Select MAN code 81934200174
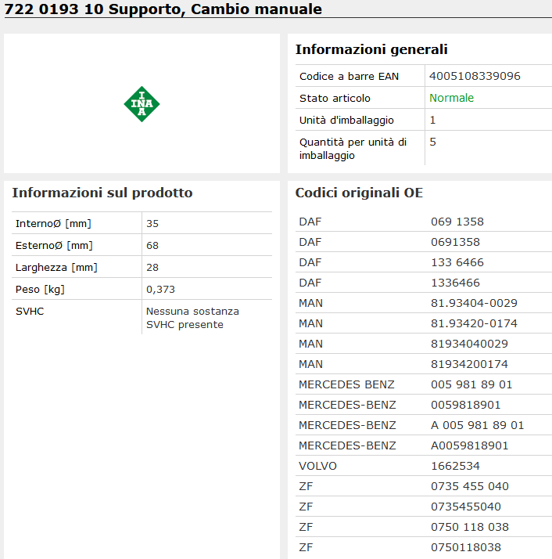 pos(469,364)
